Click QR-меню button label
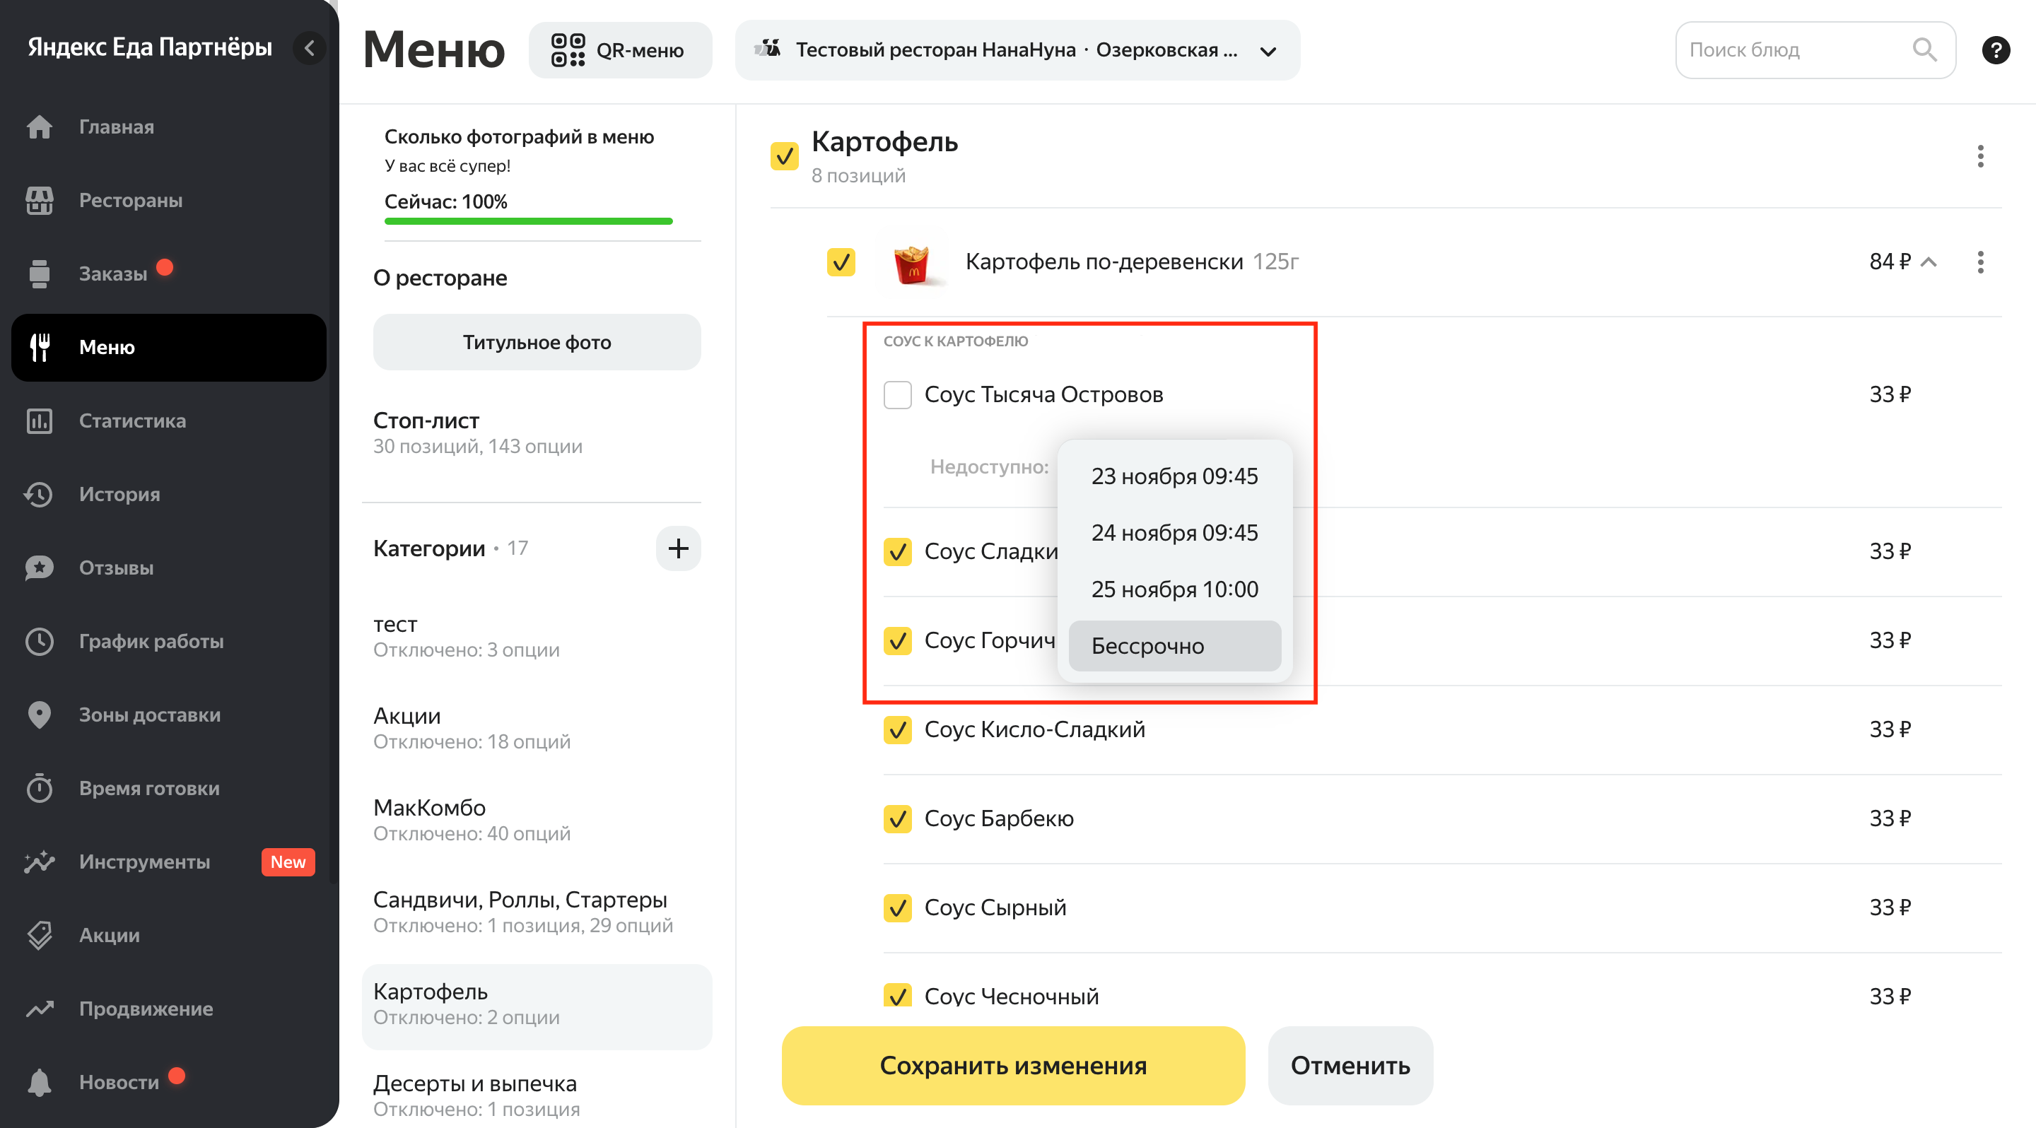This screenshot has width=2036, height=1128. (x=639, y=49)
